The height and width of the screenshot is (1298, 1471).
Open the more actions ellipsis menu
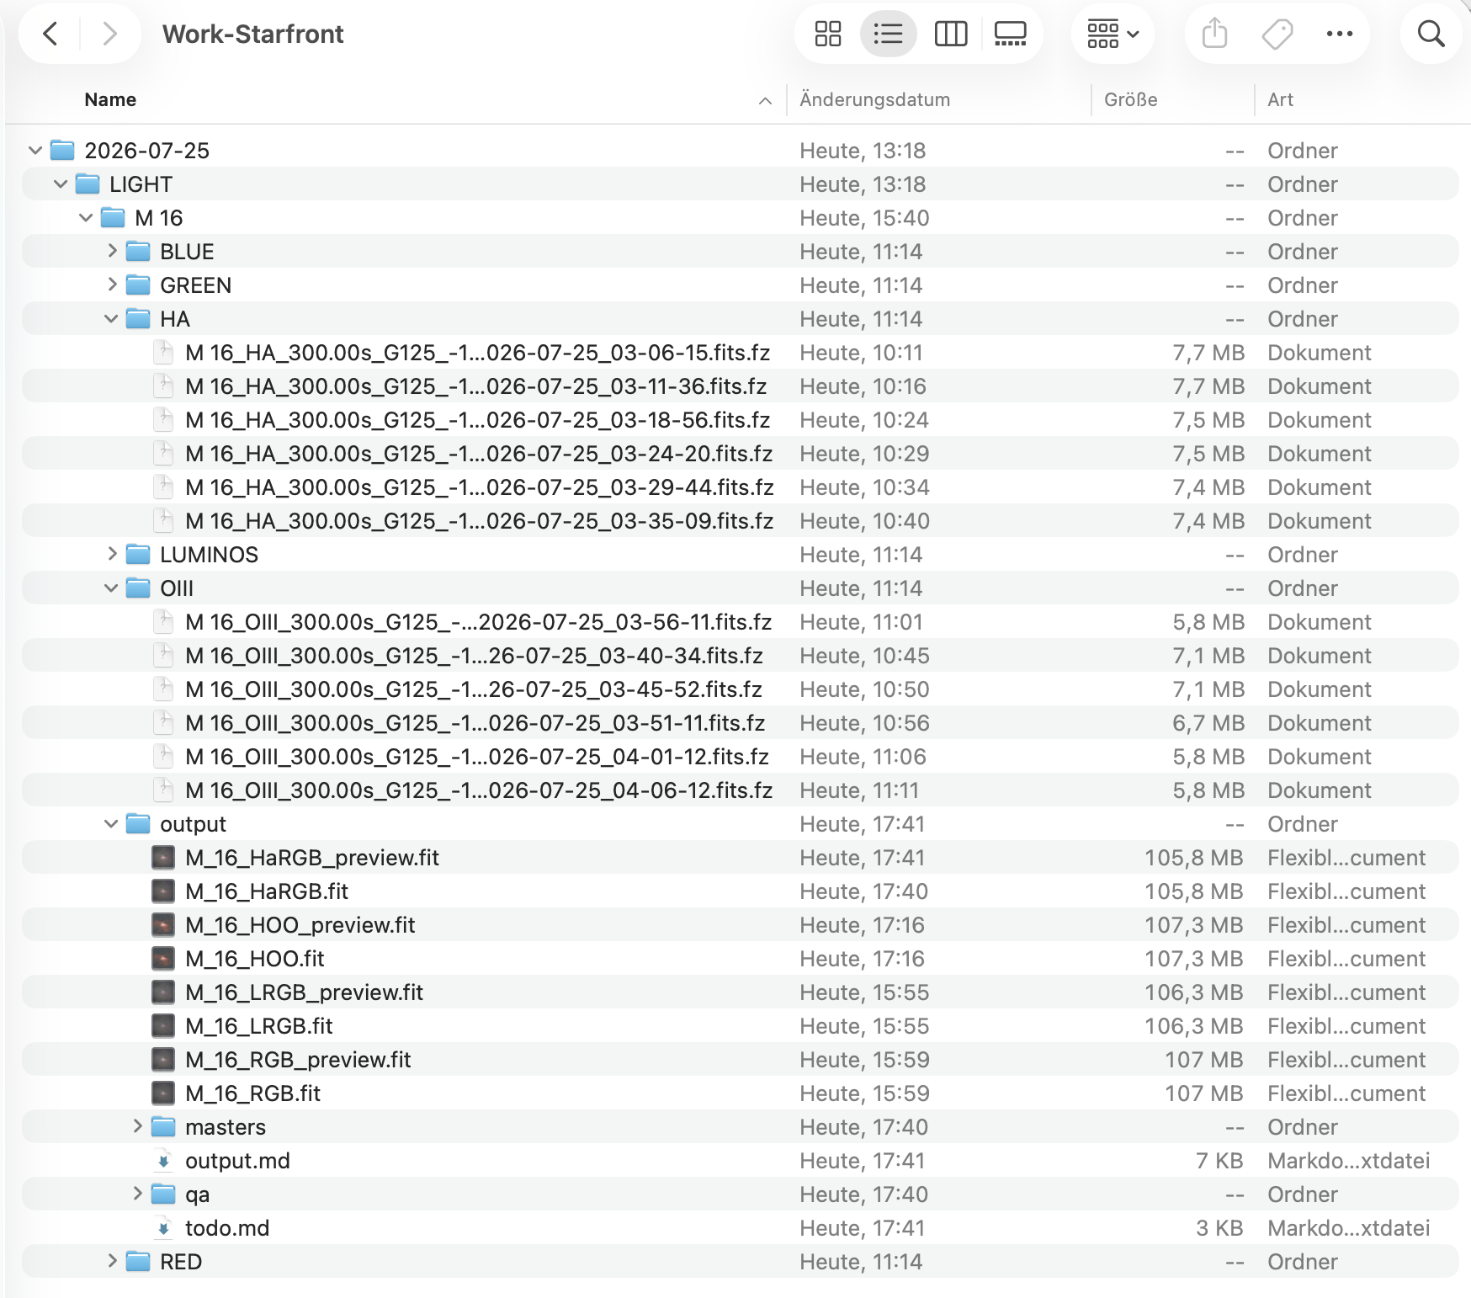click(1339, 35)
